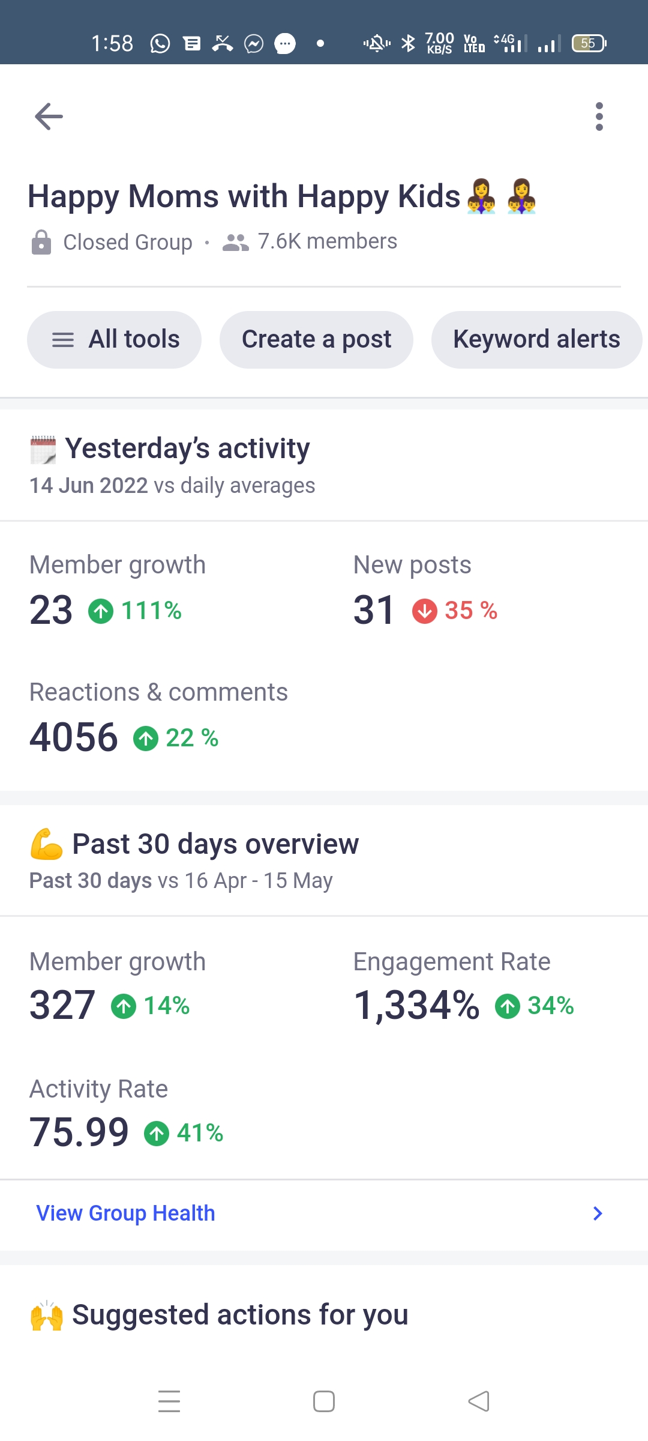
Task: Open the View Group Health link
Action: pyautogui.click(x=125, y=1213)
